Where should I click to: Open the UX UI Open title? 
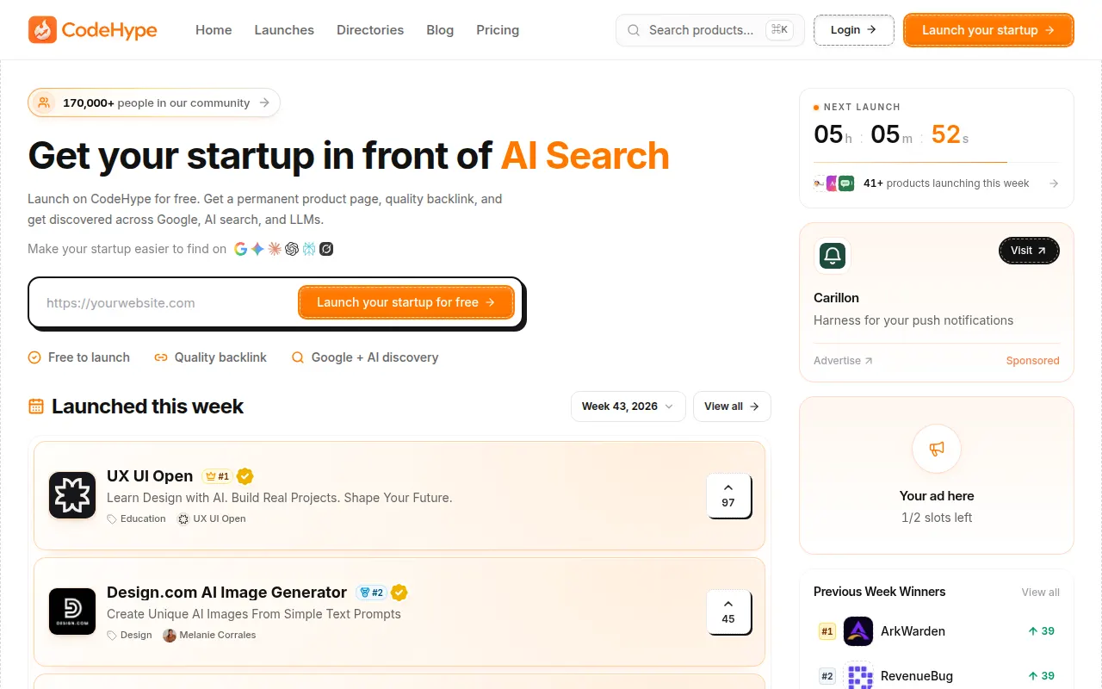(150, 476)
